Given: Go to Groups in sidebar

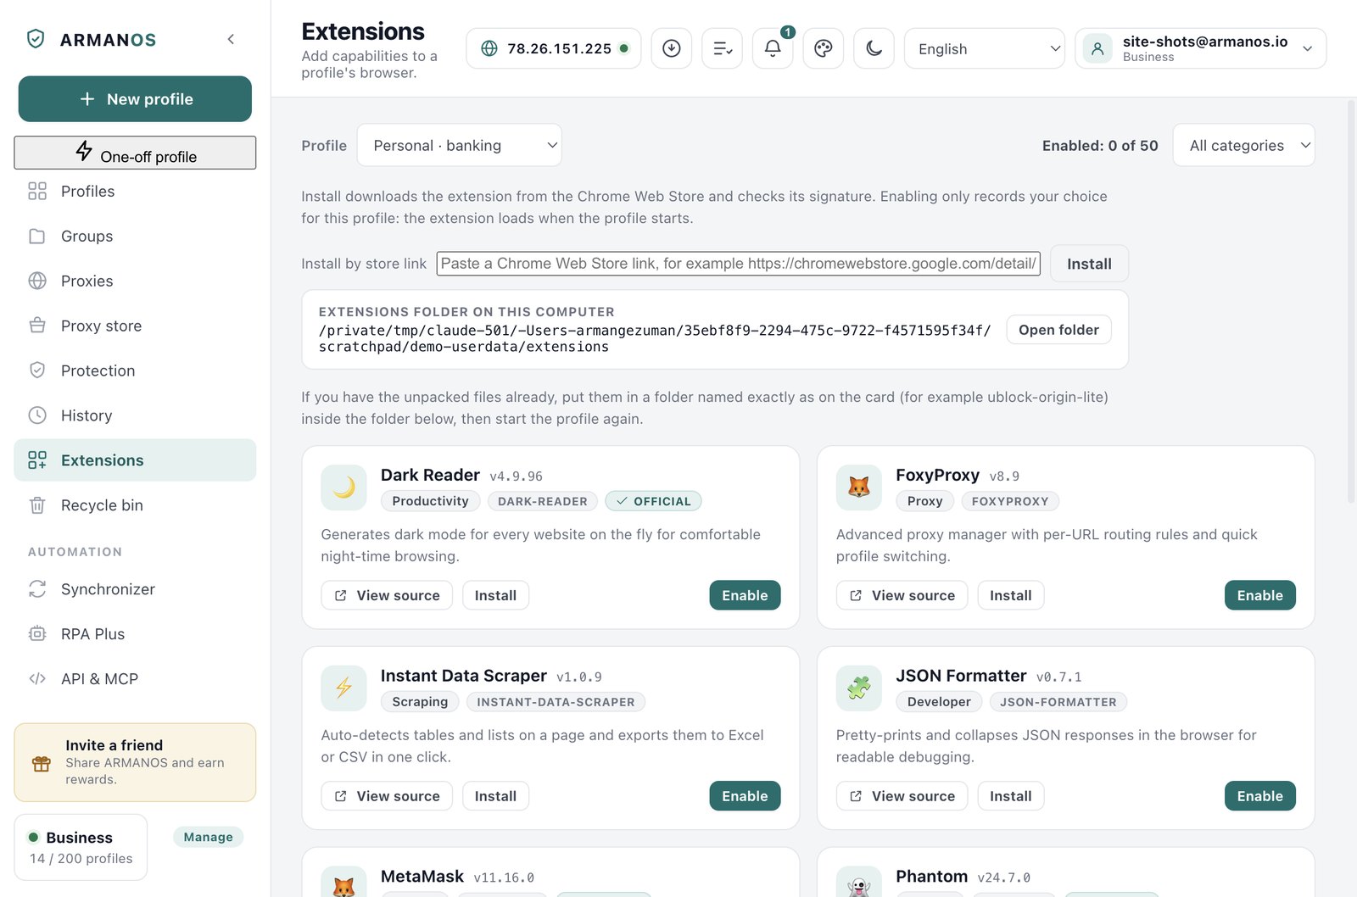Looking at the screenshot, I should tap(135, 237).
